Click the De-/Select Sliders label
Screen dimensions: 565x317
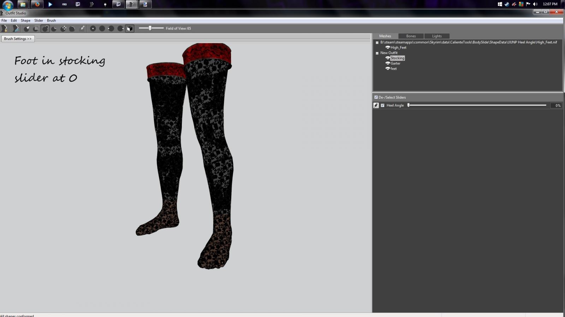click(392, 97)
